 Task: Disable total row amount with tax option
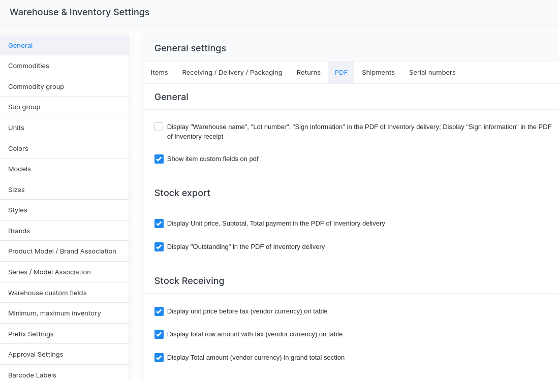pyautogui.click(x=159, y=334)
